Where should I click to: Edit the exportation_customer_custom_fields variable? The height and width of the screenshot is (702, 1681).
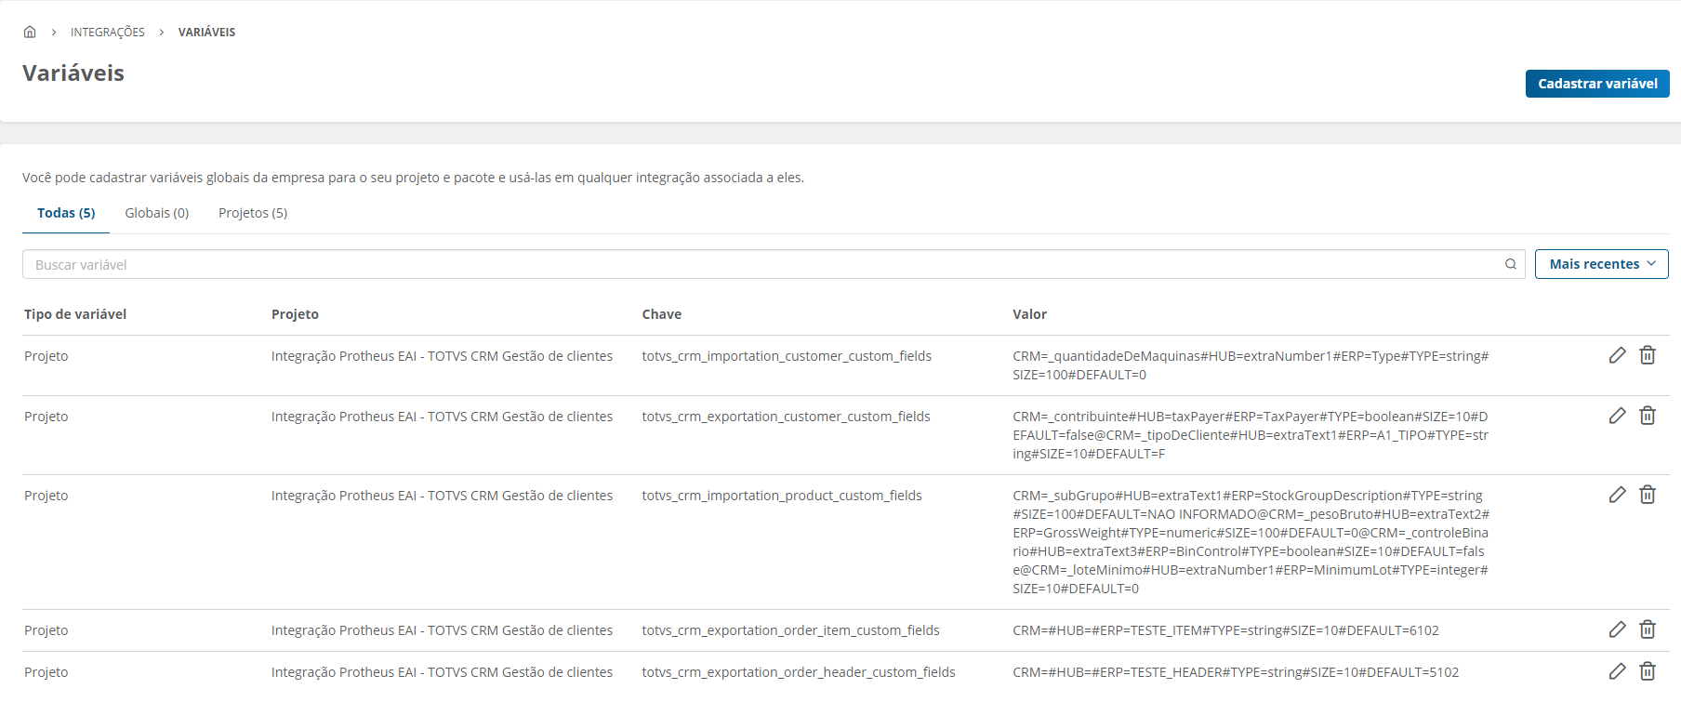tap(1618, 416)
